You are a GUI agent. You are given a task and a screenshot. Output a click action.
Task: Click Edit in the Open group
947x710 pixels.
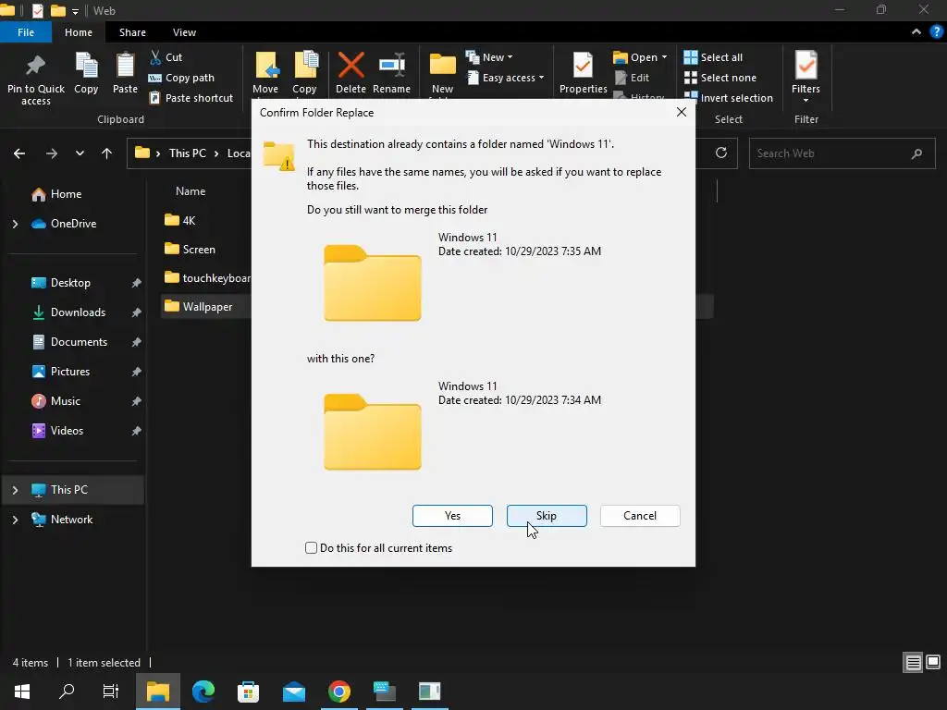632,78
